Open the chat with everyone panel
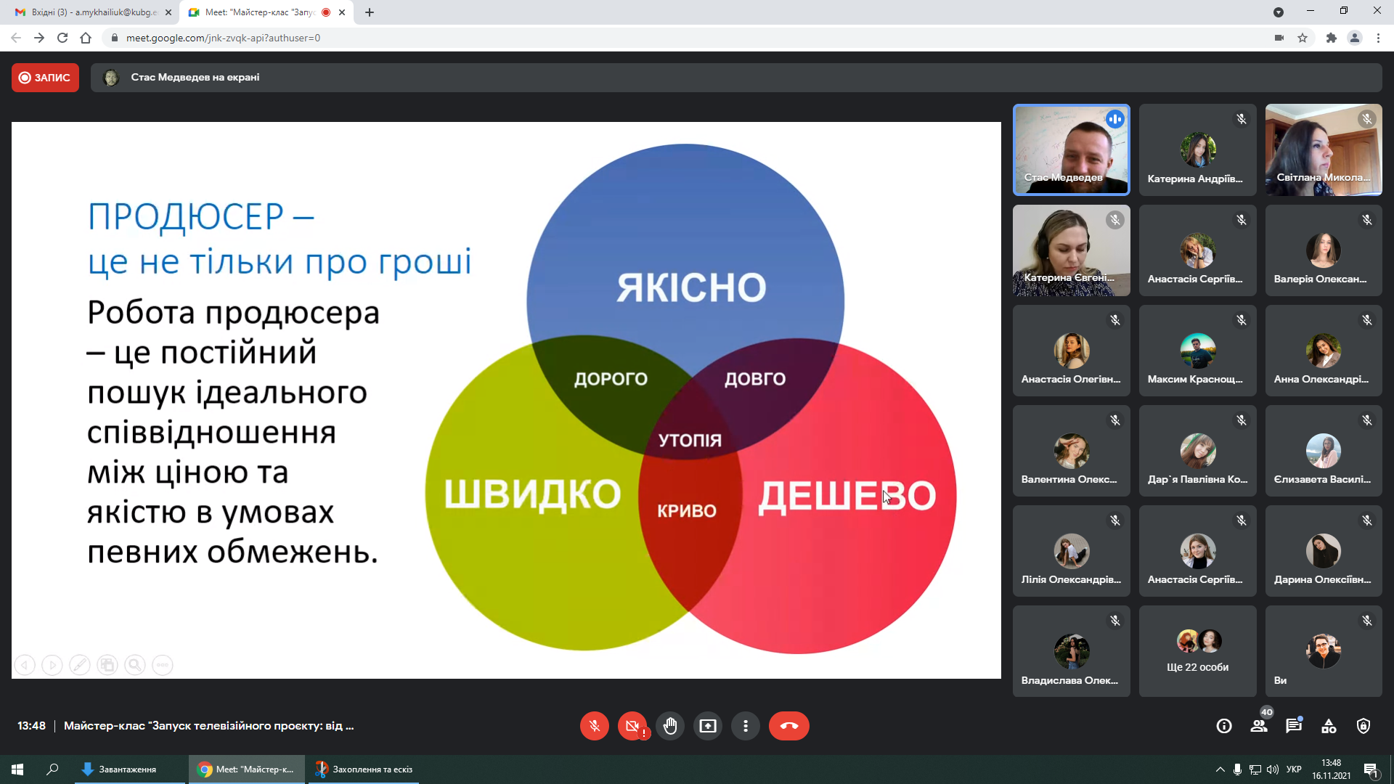Screen dimensions: 1394x784 pos(1294,726)
